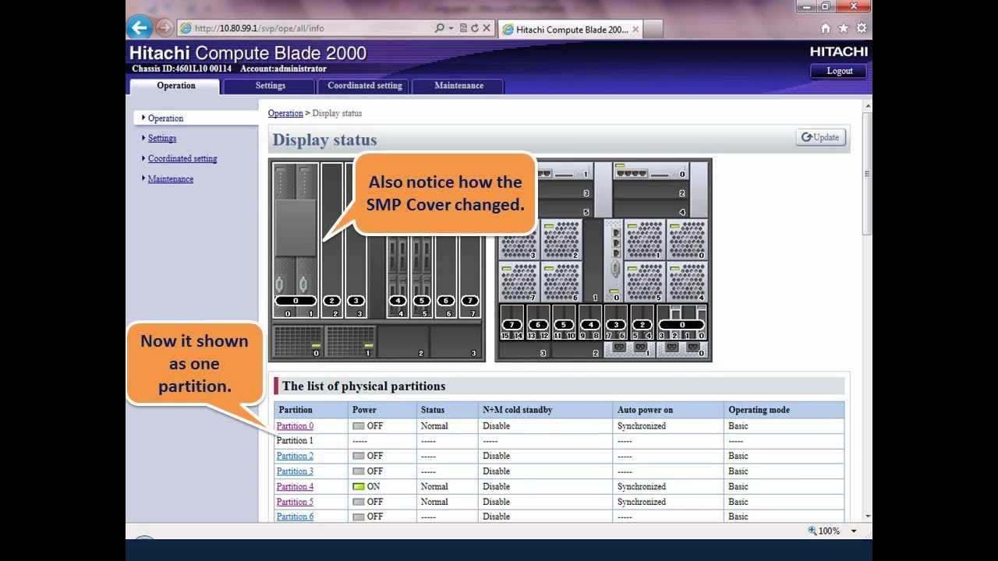The height and width of the screenshot is (561, 998).
Task: Click the page vertical scrollbar
Action: (867, 173)
